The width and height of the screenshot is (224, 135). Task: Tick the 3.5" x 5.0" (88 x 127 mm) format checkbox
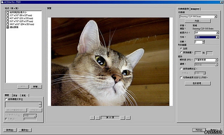[8, 15]
